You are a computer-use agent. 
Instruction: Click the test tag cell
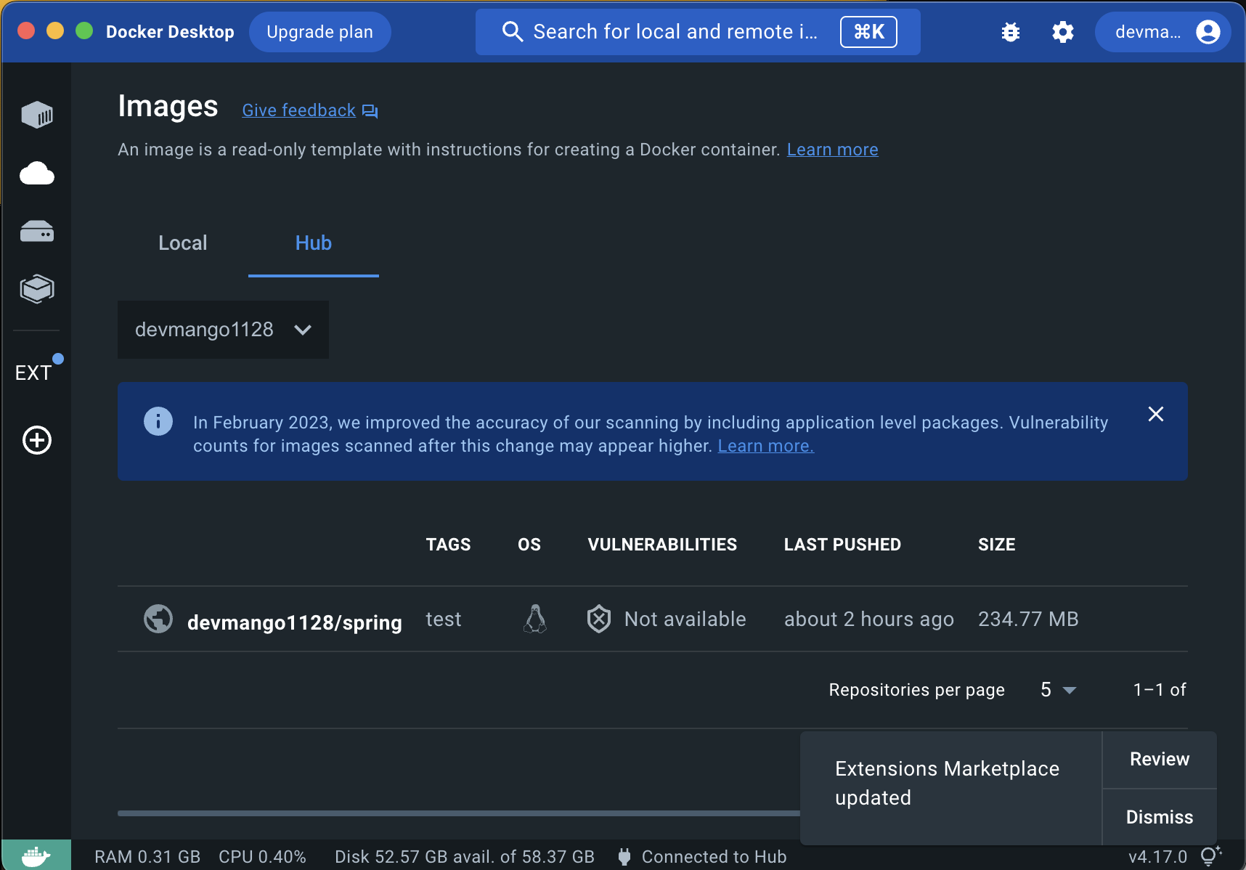[x=443, y=619]
